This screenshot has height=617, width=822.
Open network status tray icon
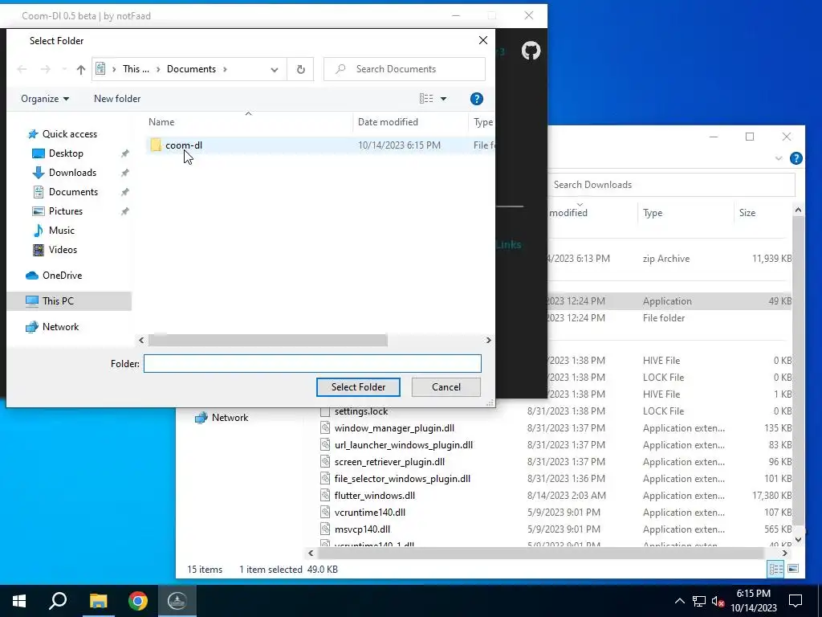pyautogui.click(x=699, y=601)
